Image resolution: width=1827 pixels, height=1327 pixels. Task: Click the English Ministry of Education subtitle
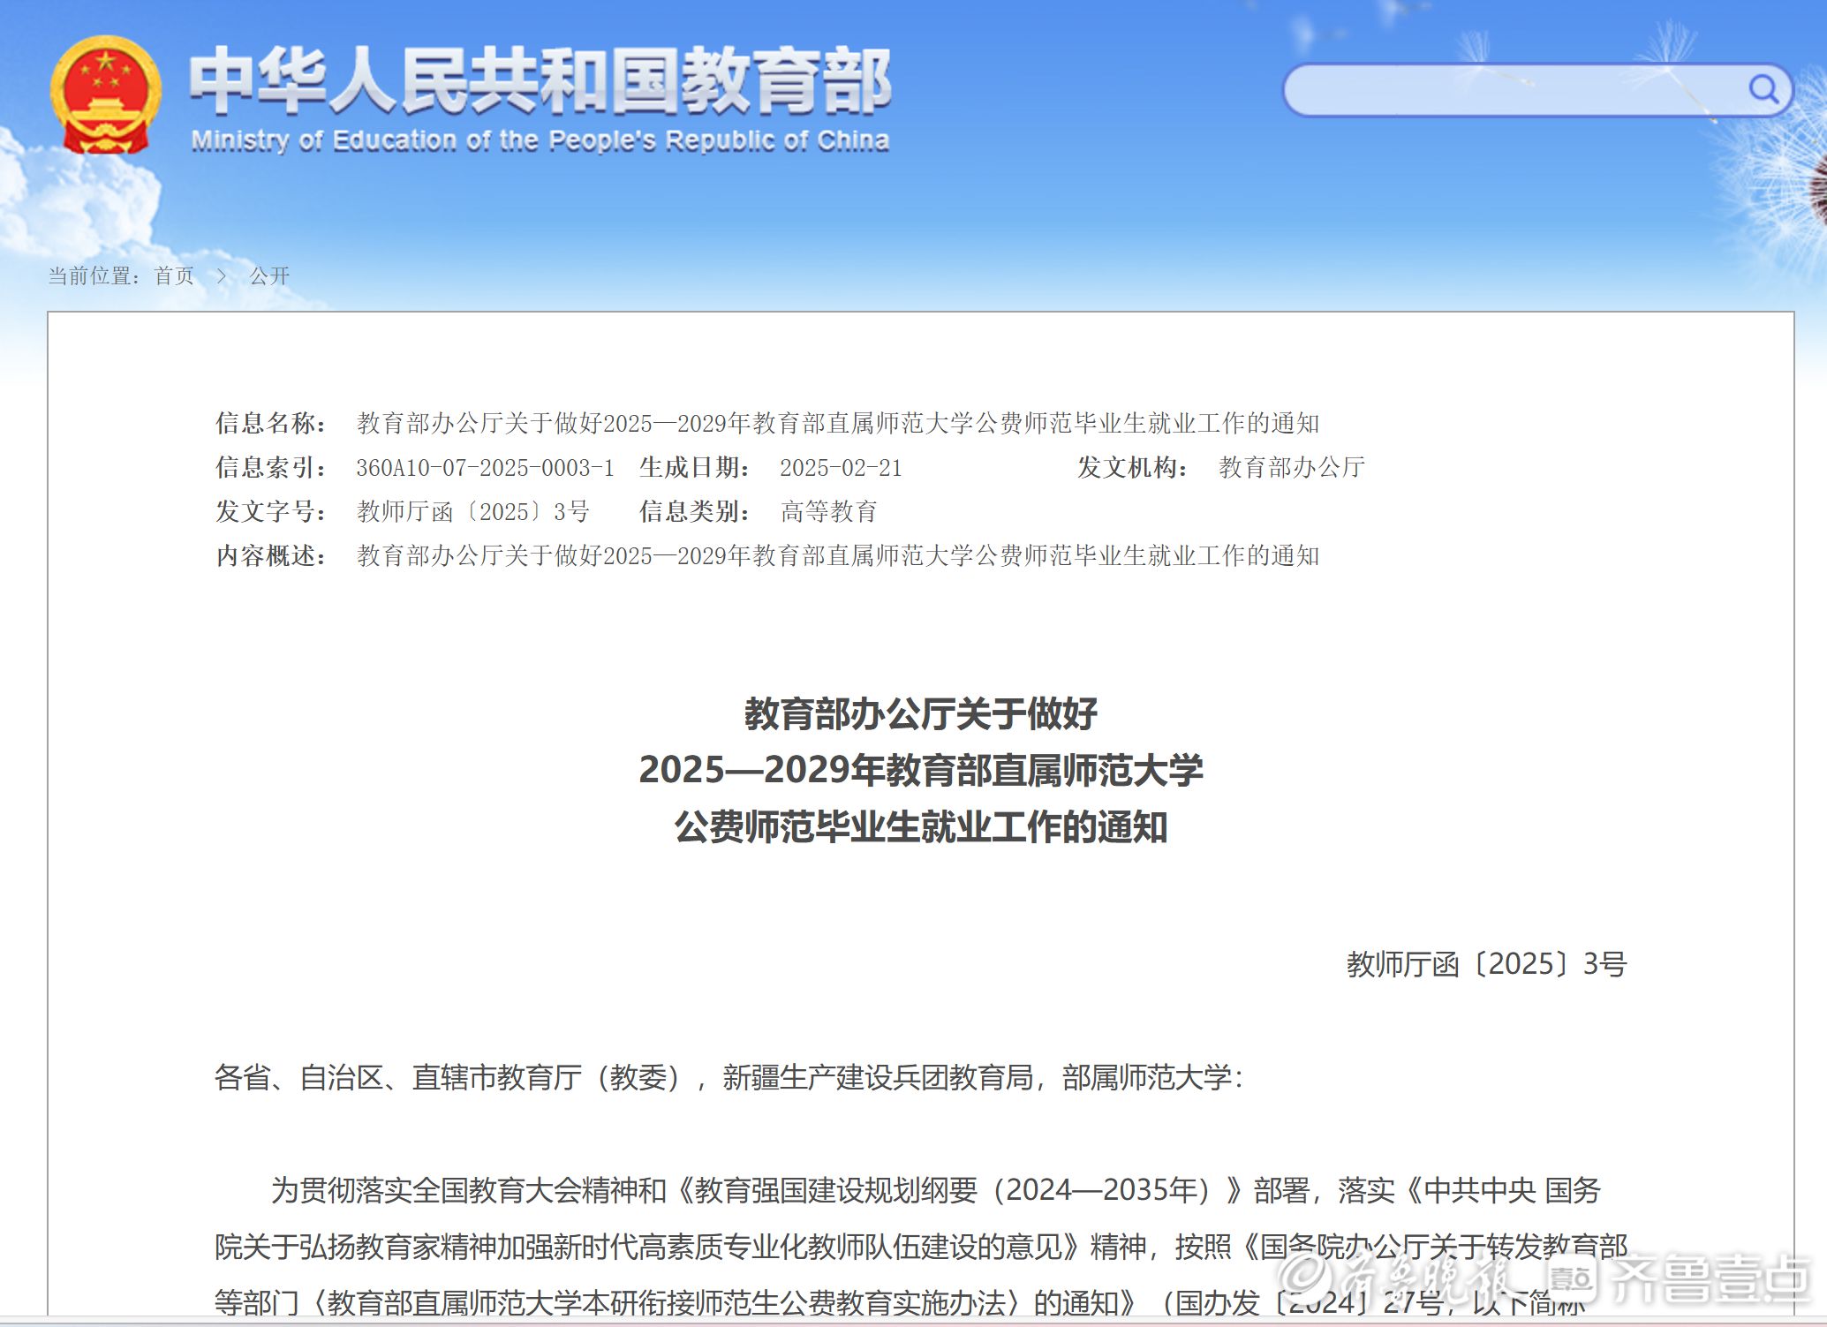pos(540,140)
